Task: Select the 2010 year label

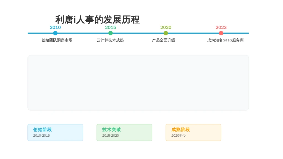Action: pyautogui.click(x=55, y=27)
